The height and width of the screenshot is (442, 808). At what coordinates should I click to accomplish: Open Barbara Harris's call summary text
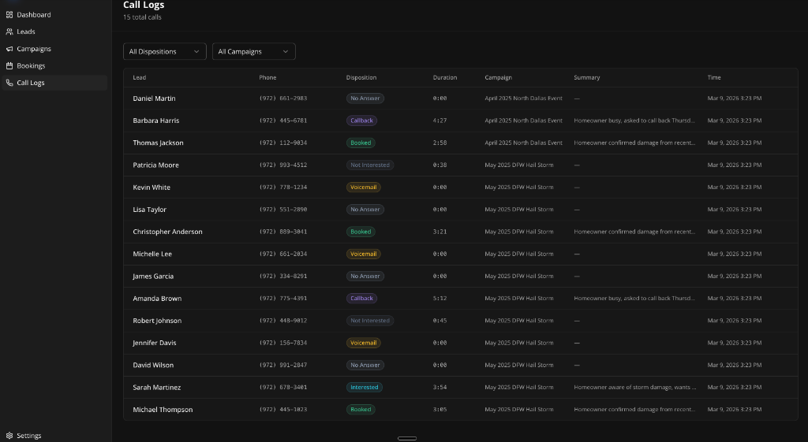[x=634, y=121]
